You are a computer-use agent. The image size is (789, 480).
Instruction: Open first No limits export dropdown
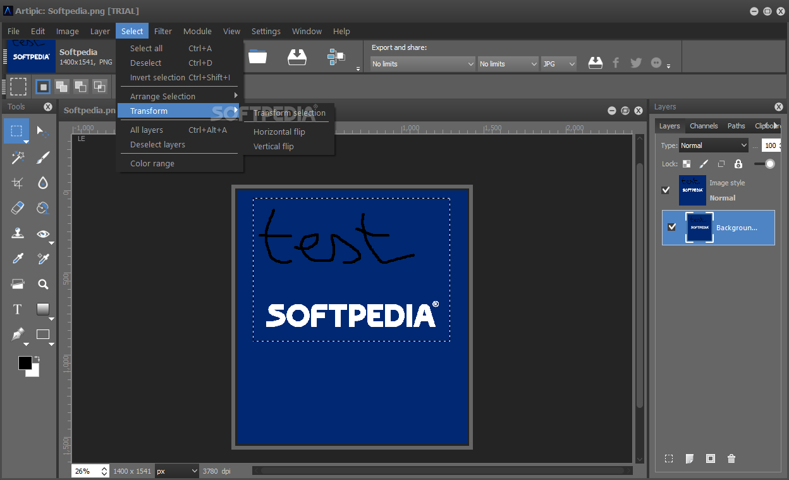(x=422, y=64)
